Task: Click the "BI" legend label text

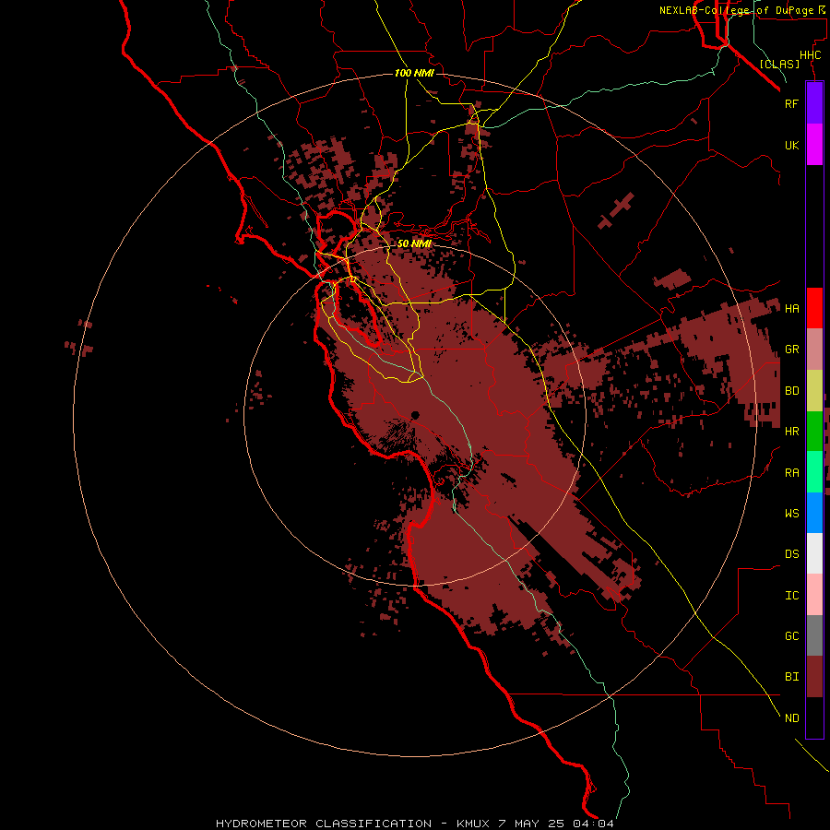Action: pyautogui.click(x=791, y=677)
